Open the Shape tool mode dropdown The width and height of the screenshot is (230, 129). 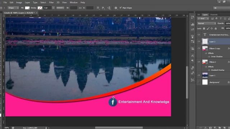pos(13,8)
